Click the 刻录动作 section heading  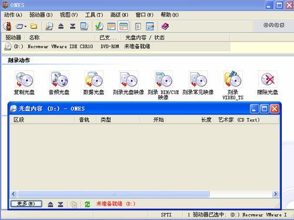19,60
